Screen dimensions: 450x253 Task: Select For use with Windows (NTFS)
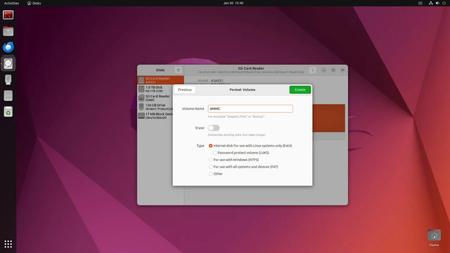click(211, 160)
